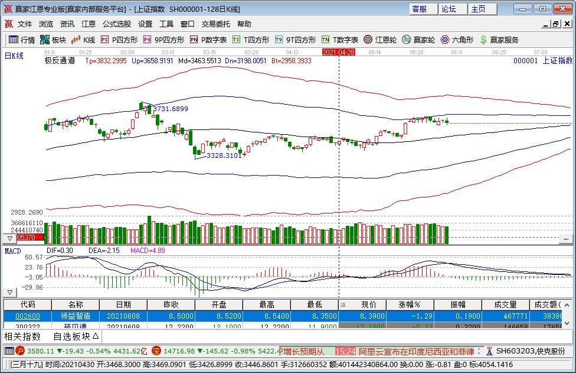Open the 工具 menu
The height and width of the screenshot is (373, 576).
point(166,24)
